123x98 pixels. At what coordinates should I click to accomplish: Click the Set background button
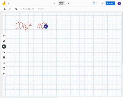[28, 9]
